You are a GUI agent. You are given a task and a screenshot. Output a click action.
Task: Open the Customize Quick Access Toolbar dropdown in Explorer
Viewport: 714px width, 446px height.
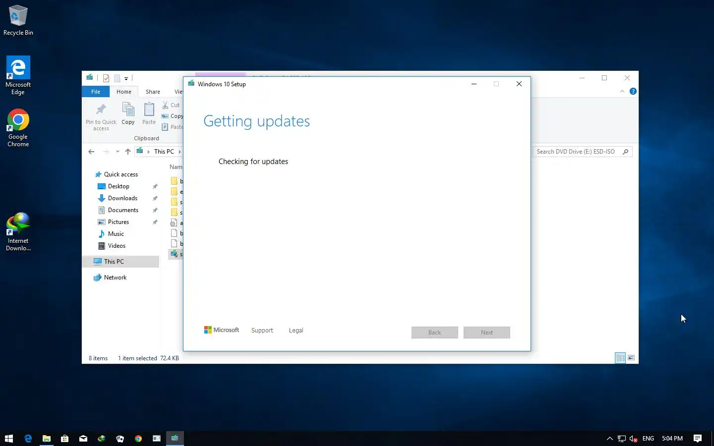click(126, 78)
